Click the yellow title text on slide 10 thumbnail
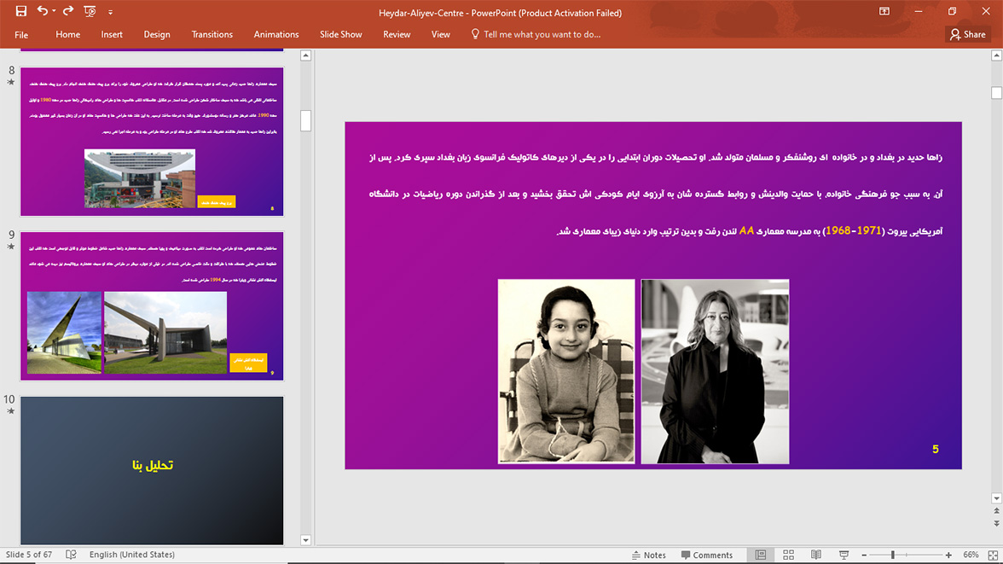Image resolution: width=1003 pixels, height=564 pixels. (x=152, y=465)
